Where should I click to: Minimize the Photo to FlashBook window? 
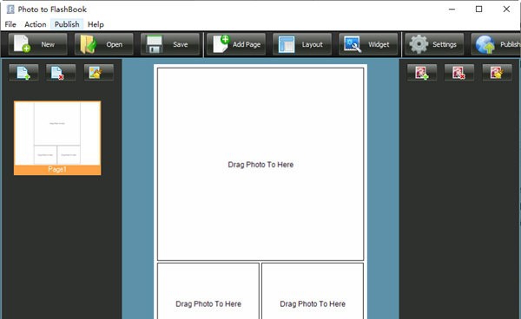point(452,9)
